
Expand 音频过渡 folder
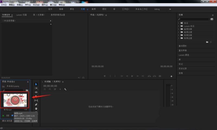pyautogui.click(x=179, y=32)
